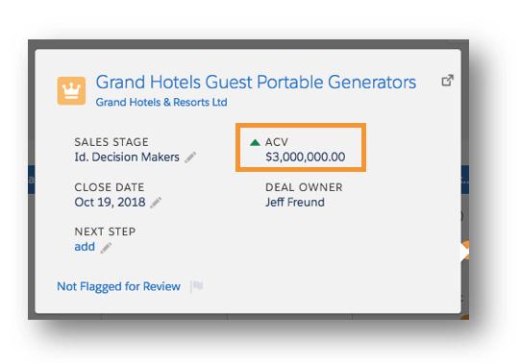
Task: Click pencil icon beside Next Step add
Action: [106, 248]
